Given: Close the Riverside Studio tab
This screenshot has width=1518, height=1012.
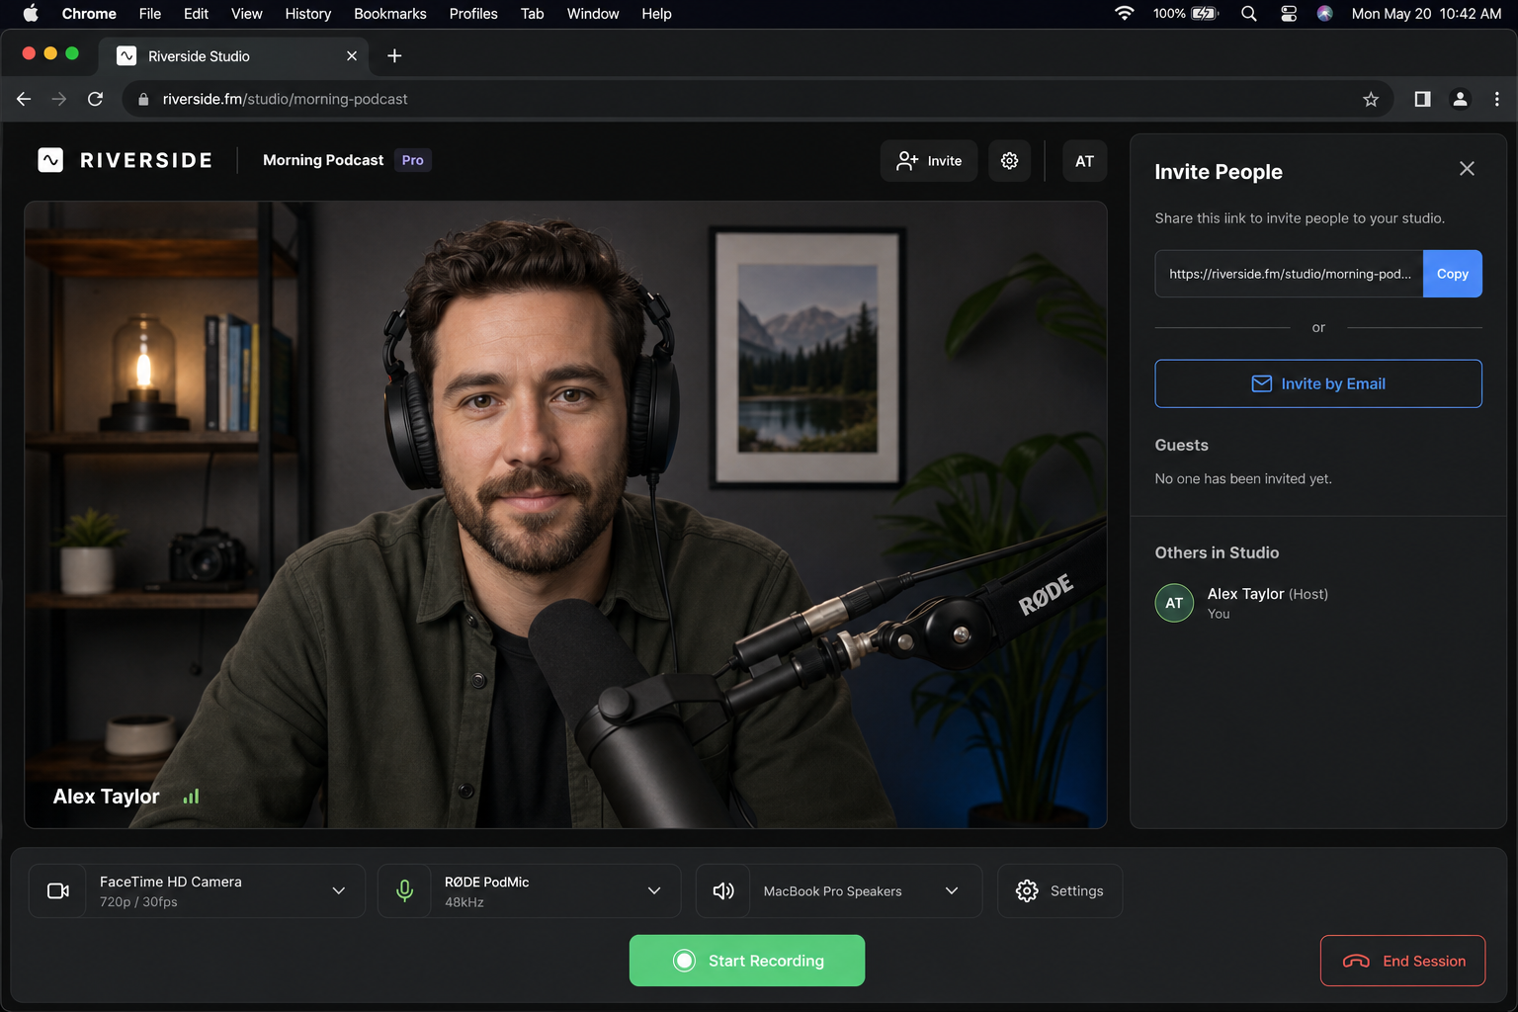Looking at the screenshot, I should tap(352, 56).
